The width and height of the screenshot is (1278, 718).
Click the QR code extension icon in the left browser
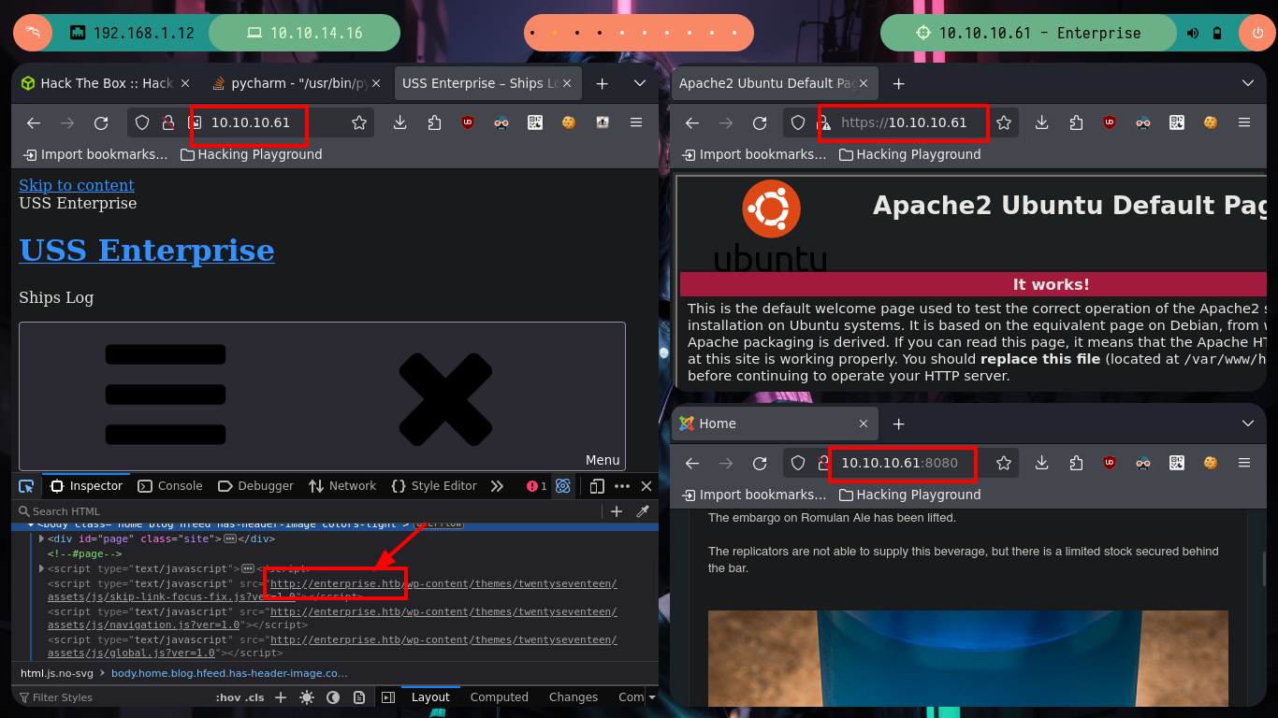tap(535, 122)
